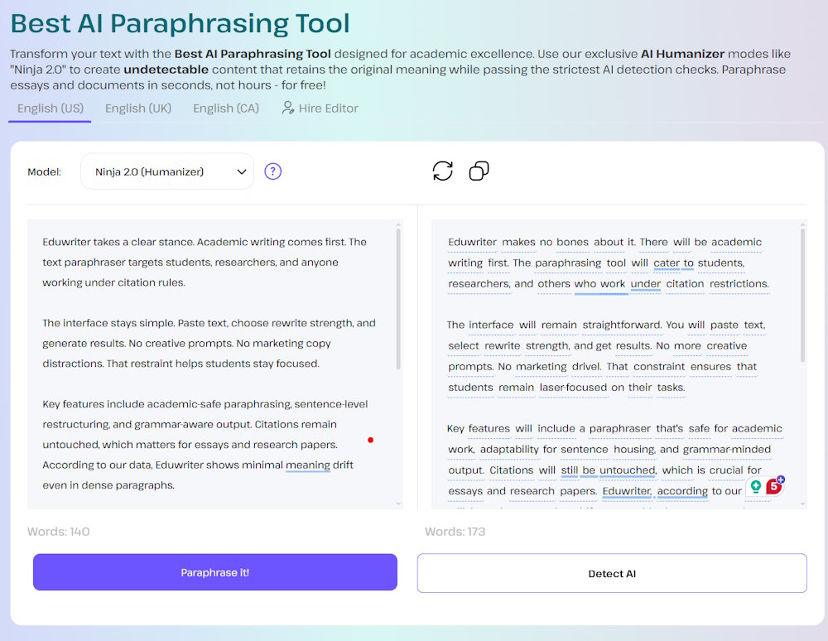The width and height of the screenshot is (828, 641).
Task: Select the active English (US) tab
Action: (x=49, y=108)
